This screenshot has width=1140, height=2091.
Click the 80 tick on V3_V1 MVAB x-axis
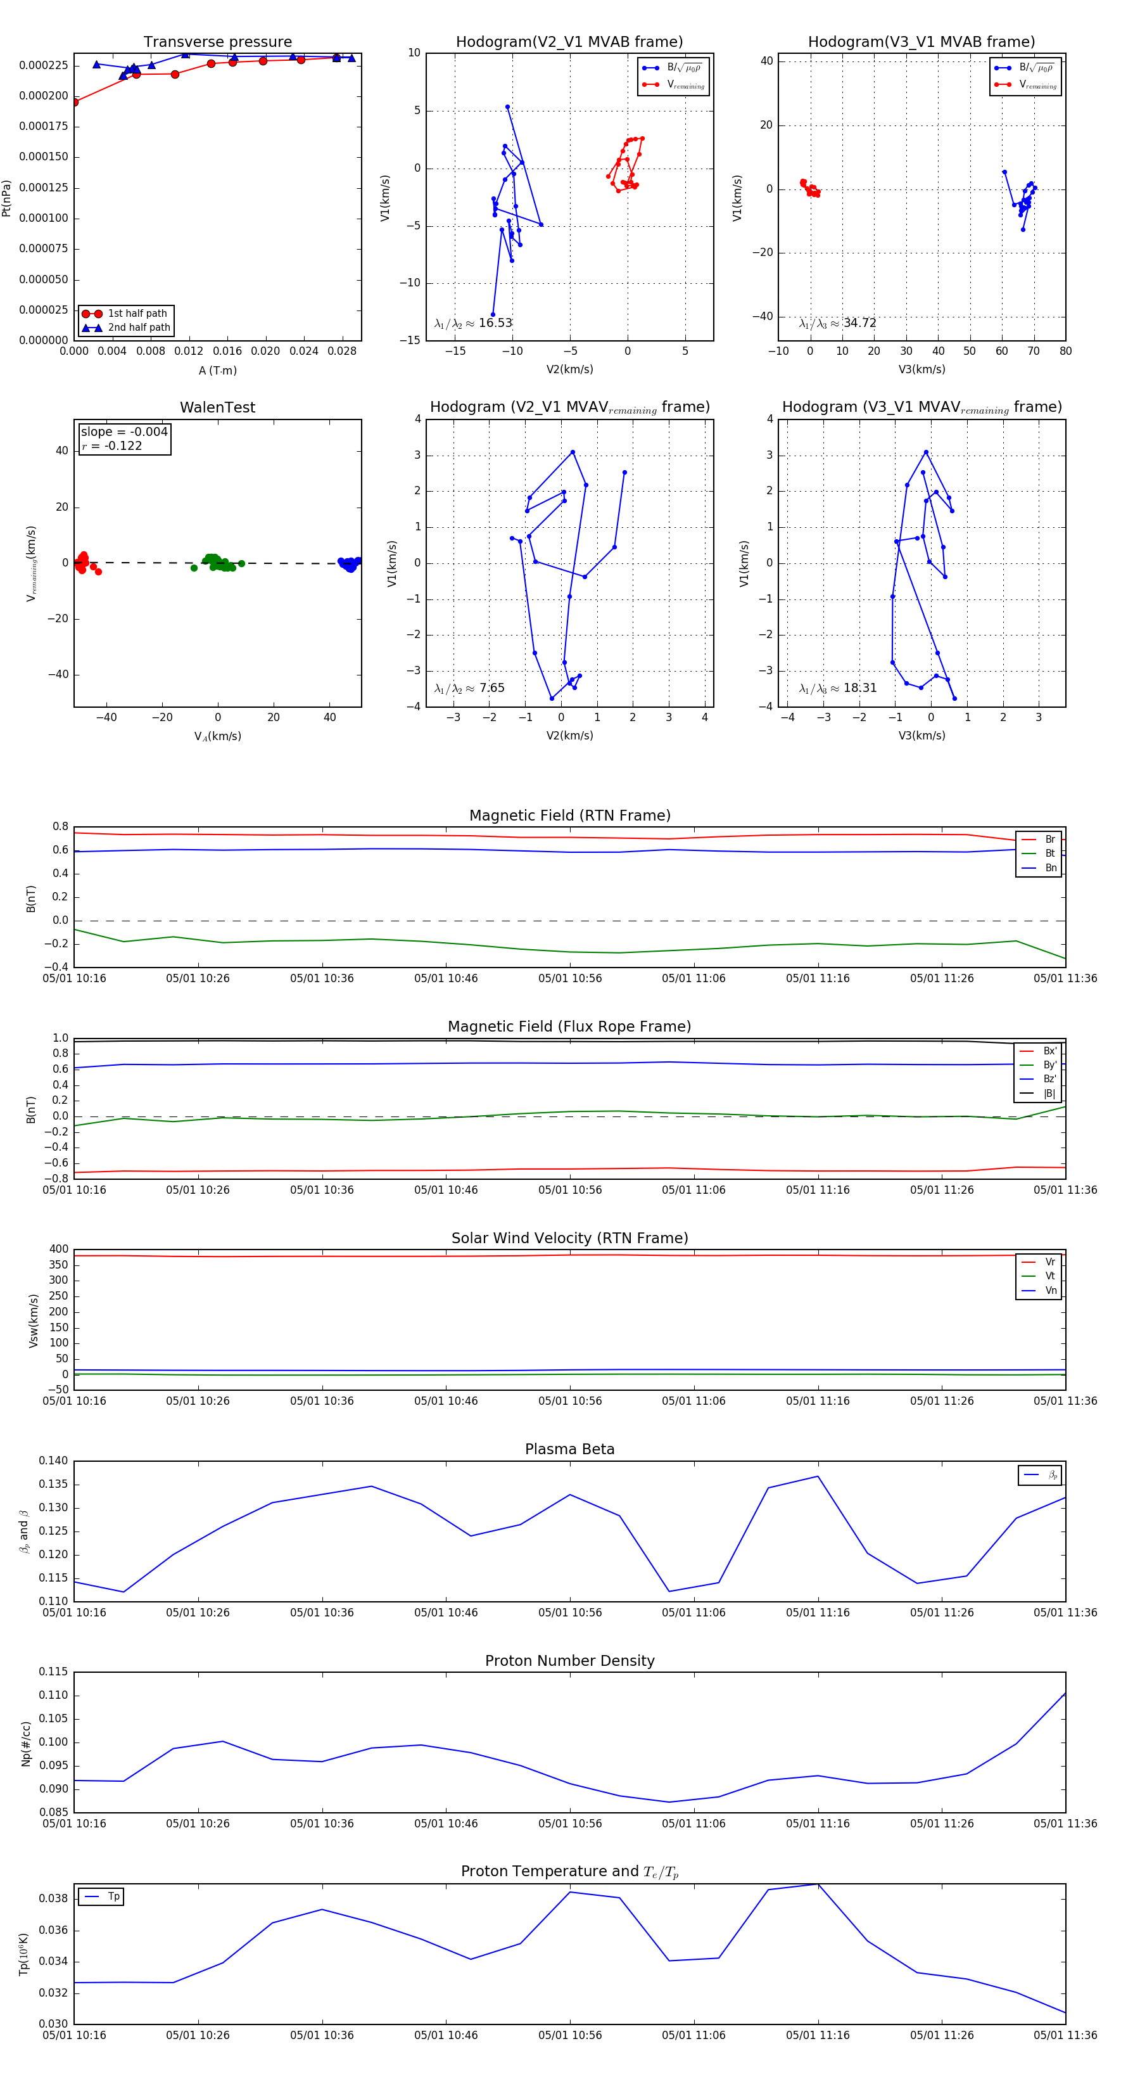click(1065, 352)
